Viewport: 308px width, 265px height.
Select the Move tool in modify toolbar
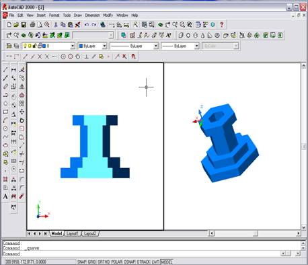(x=22, y=112)
